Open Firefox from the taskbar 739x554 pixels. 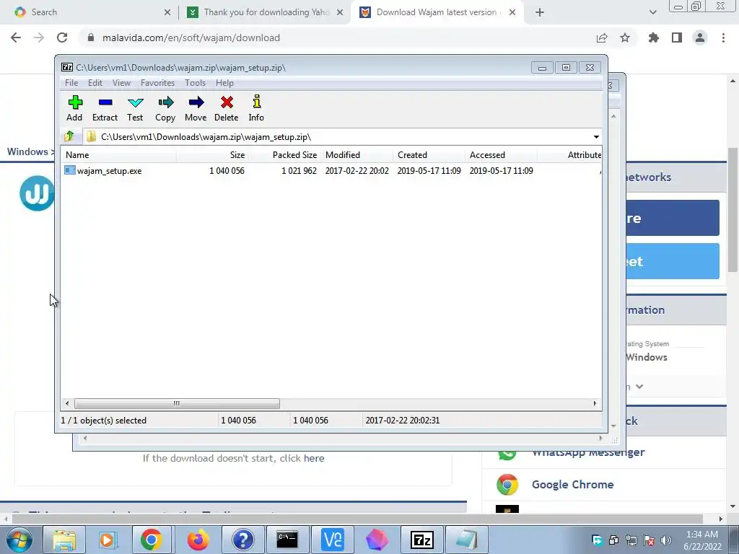point(198,540)
